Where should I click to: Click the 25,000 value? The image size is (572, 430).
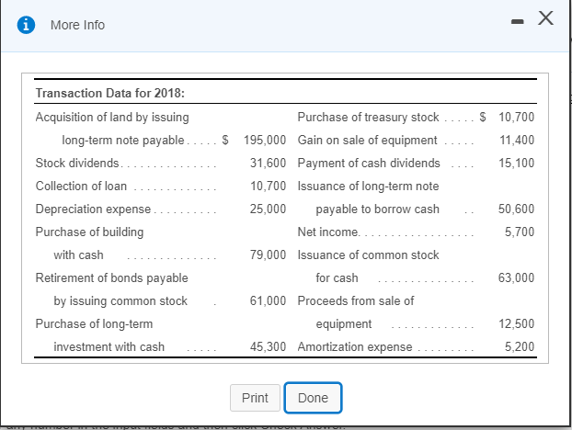click(x=269, y=209)
